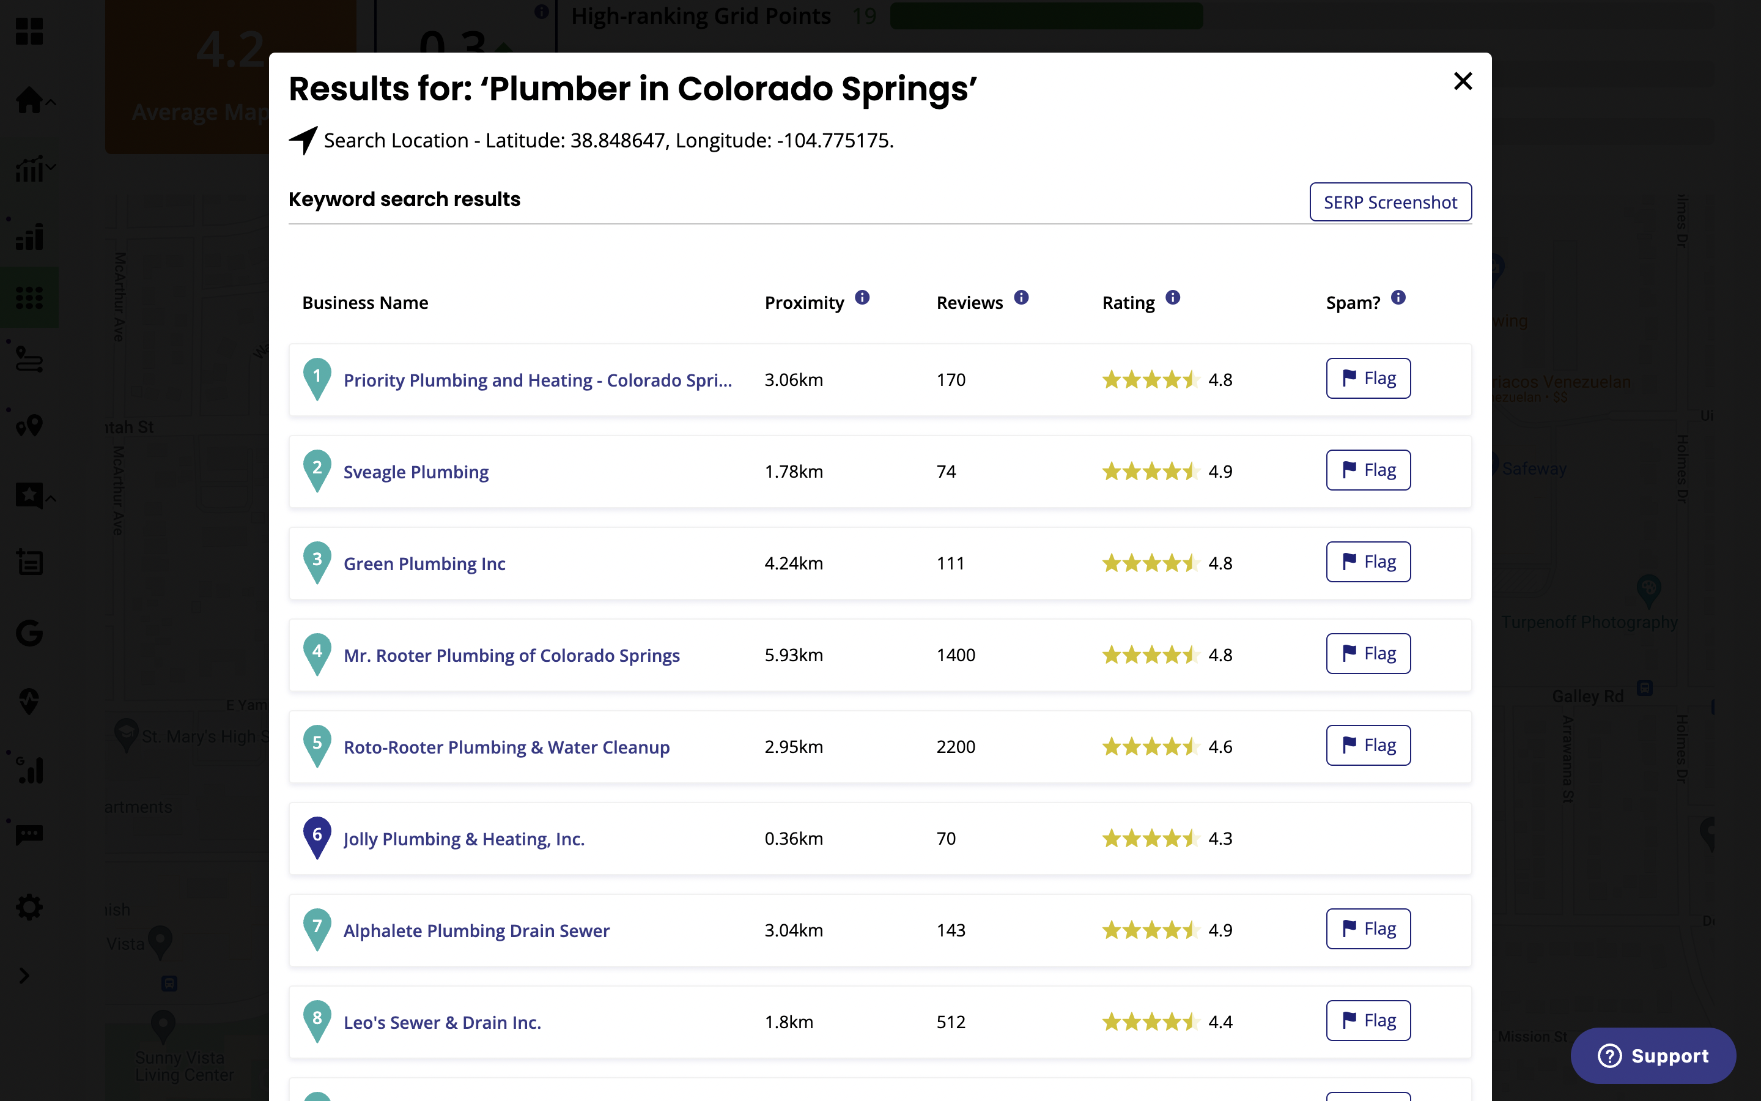Image resolution: width=1761 pixels, height=1101 pixels.
Task: Open the Google bar stats sidebar icon
Action: coord(29,769)
